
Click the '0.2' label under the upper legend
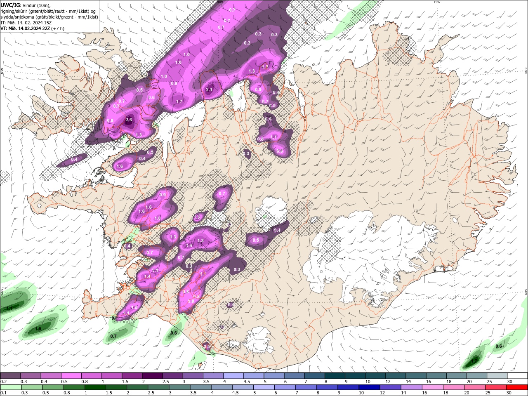(x=3, y=382)
